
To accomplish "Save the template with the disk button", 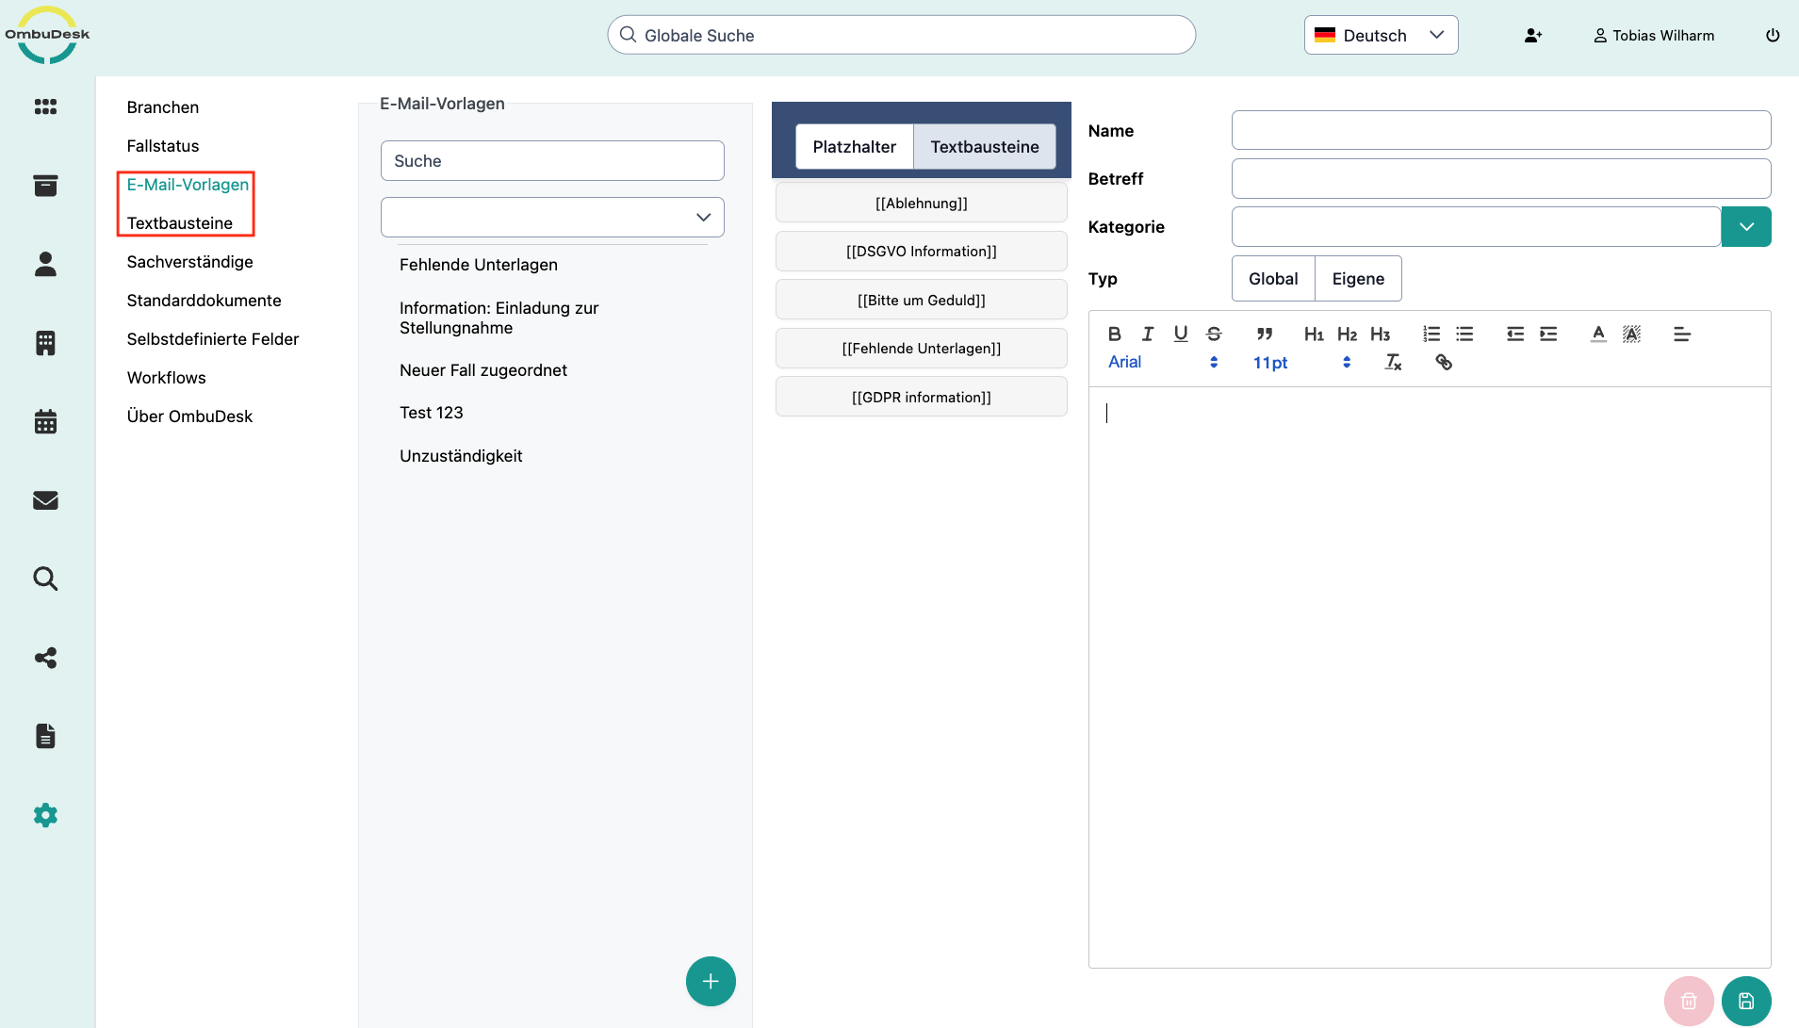I will tap(1745, 1001).
